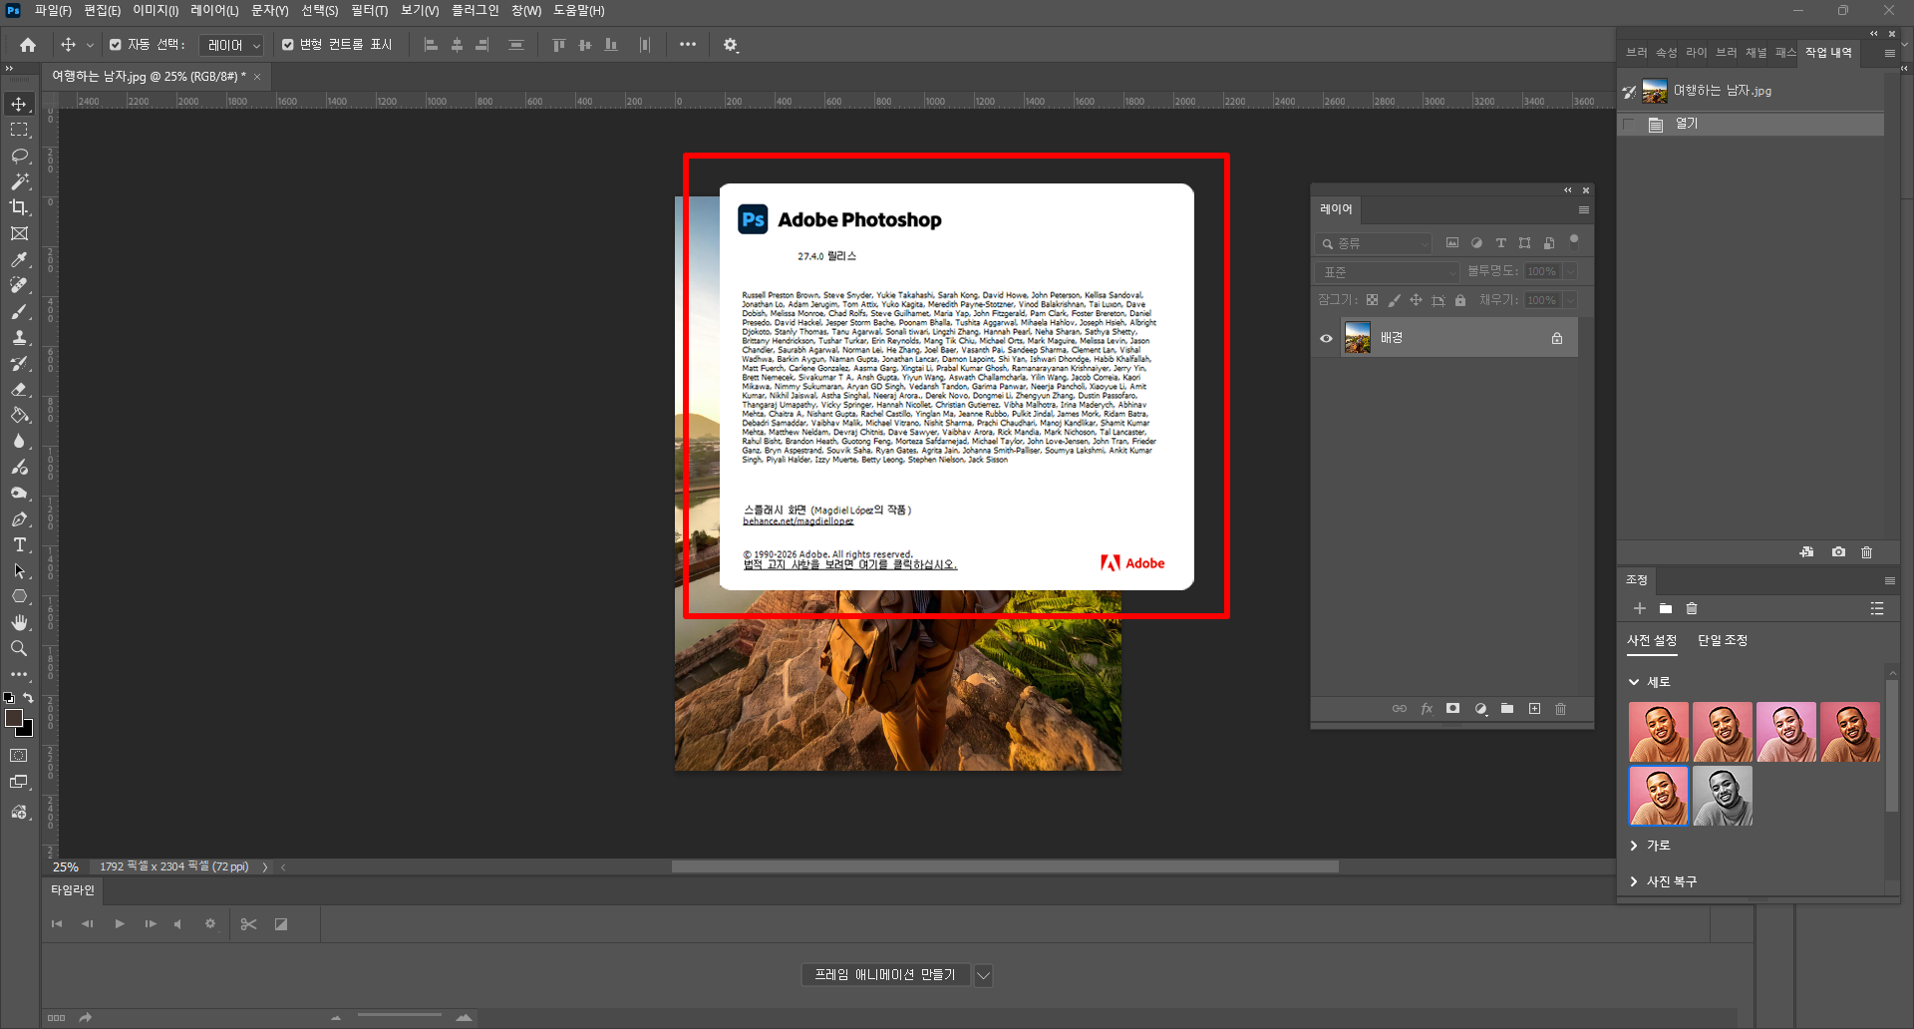Select the Lasso tool

[19, 156]
